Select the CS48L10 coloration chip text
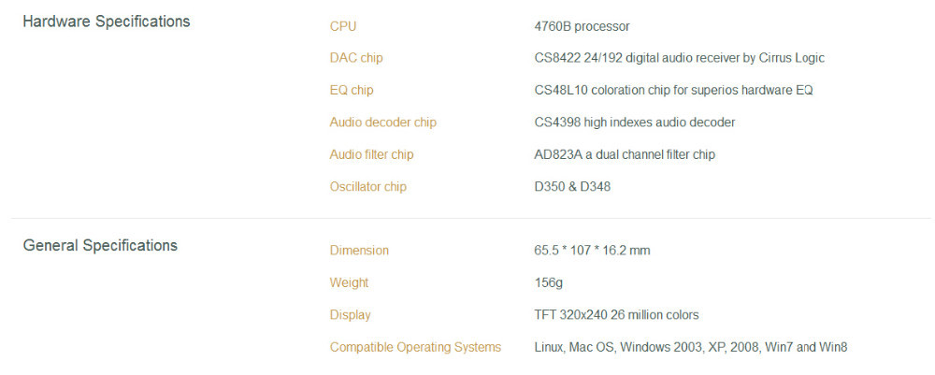 tap(674, 91)
